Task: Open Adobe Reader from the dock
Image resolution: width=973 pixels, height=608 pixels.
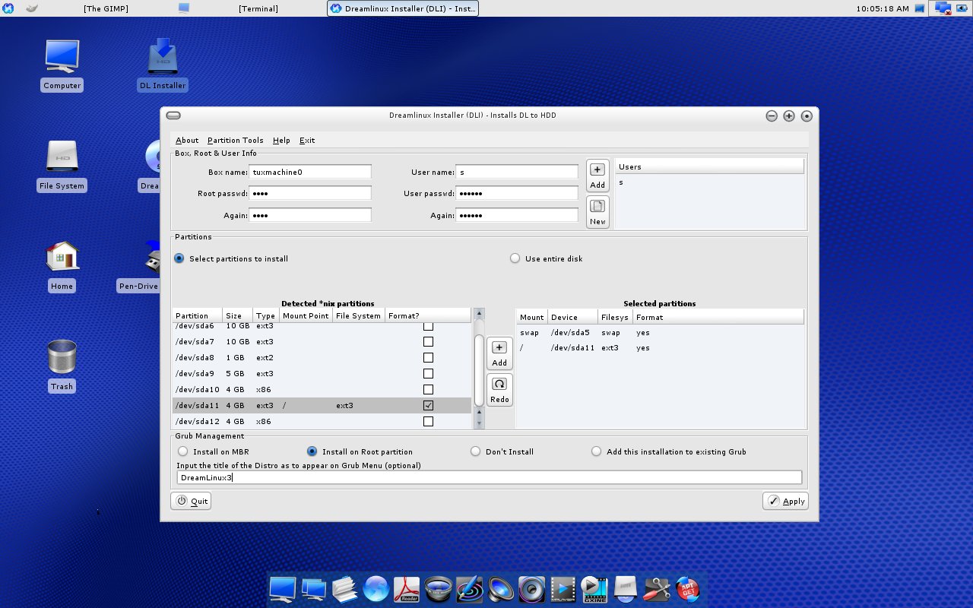Action: (x=407, y=589)
